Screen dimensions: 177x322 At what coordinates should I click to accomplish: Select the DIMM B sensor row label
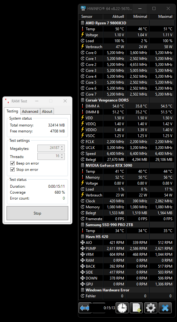point(92,112)
